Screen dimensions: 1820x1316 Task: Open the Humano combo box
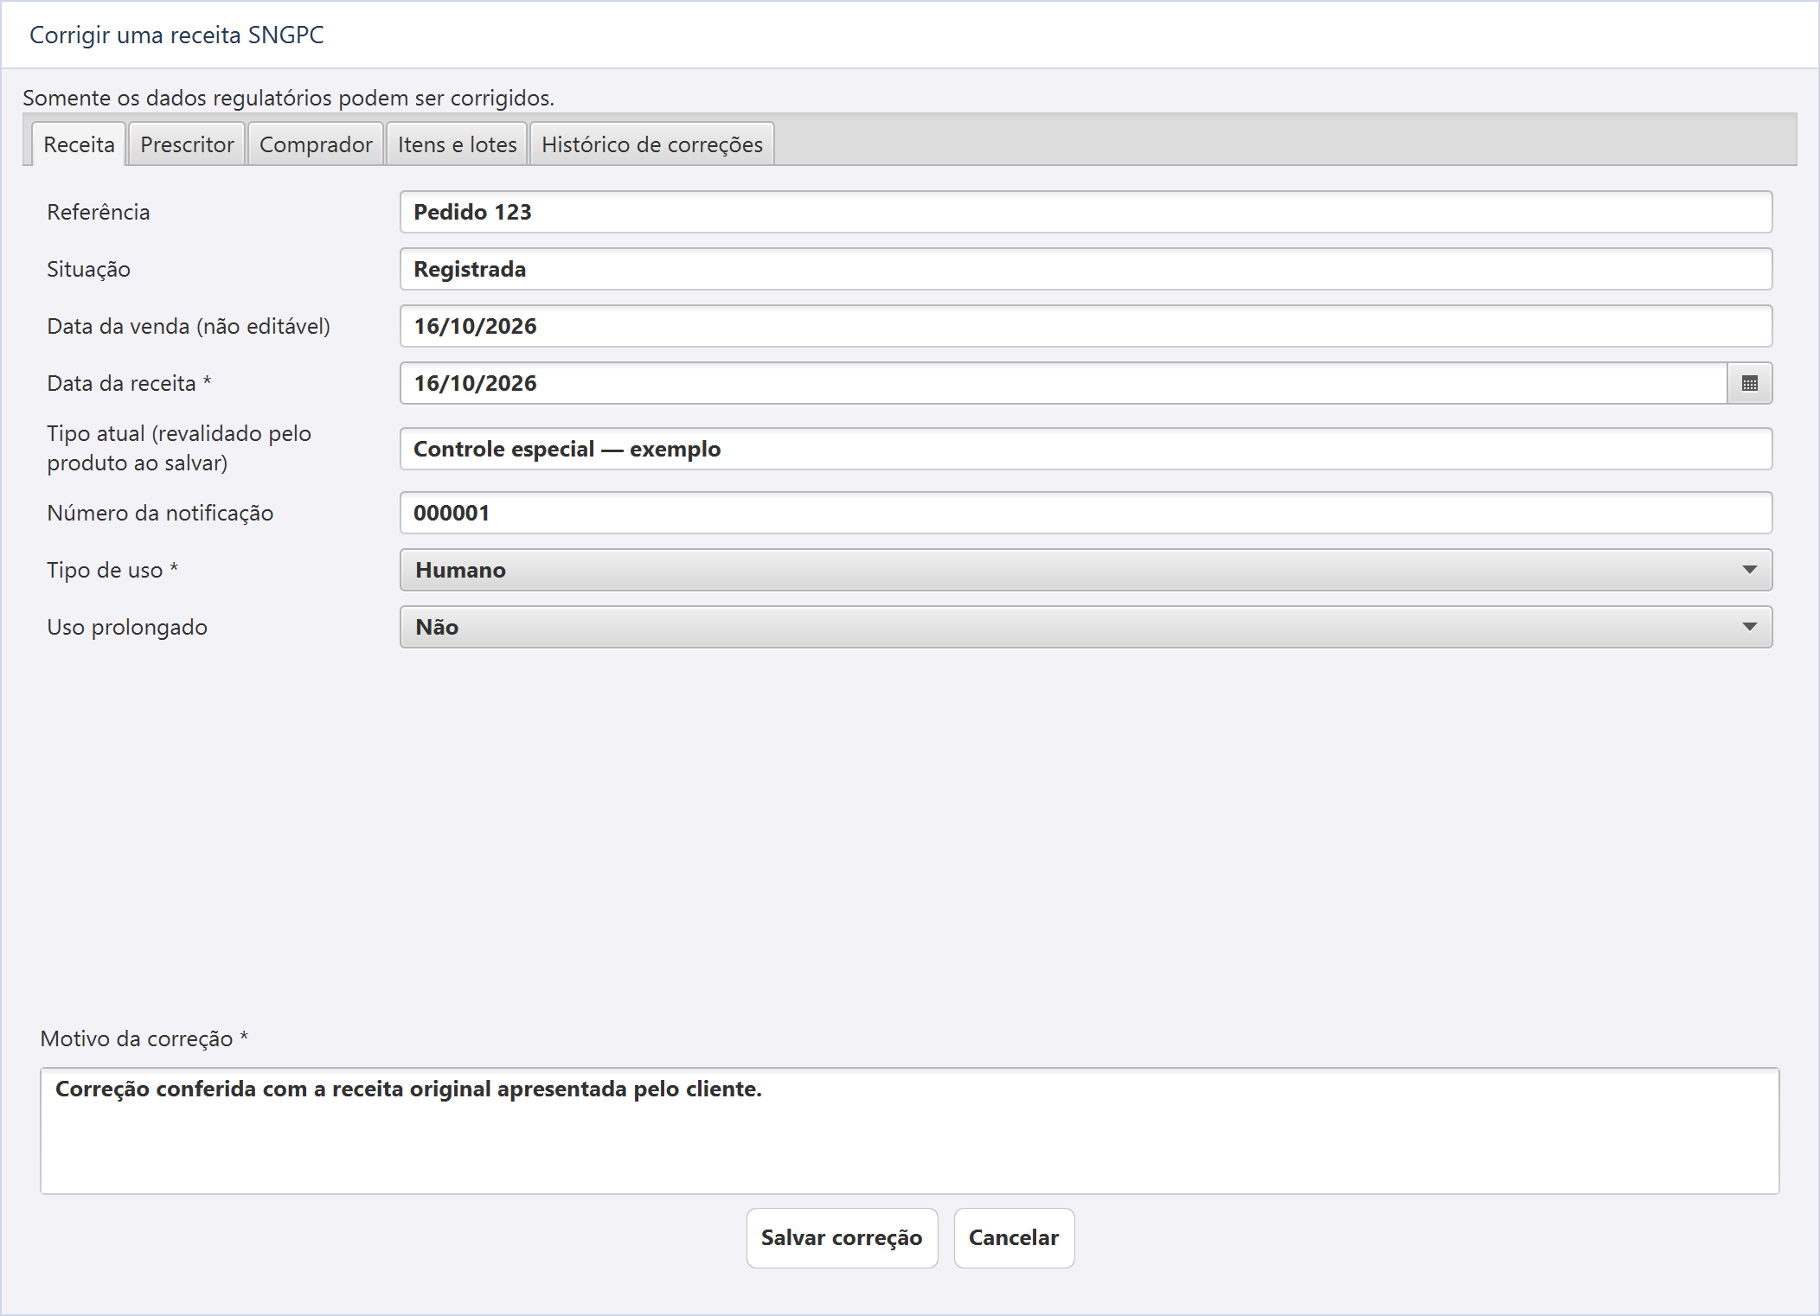click(x=1086, y=570)
